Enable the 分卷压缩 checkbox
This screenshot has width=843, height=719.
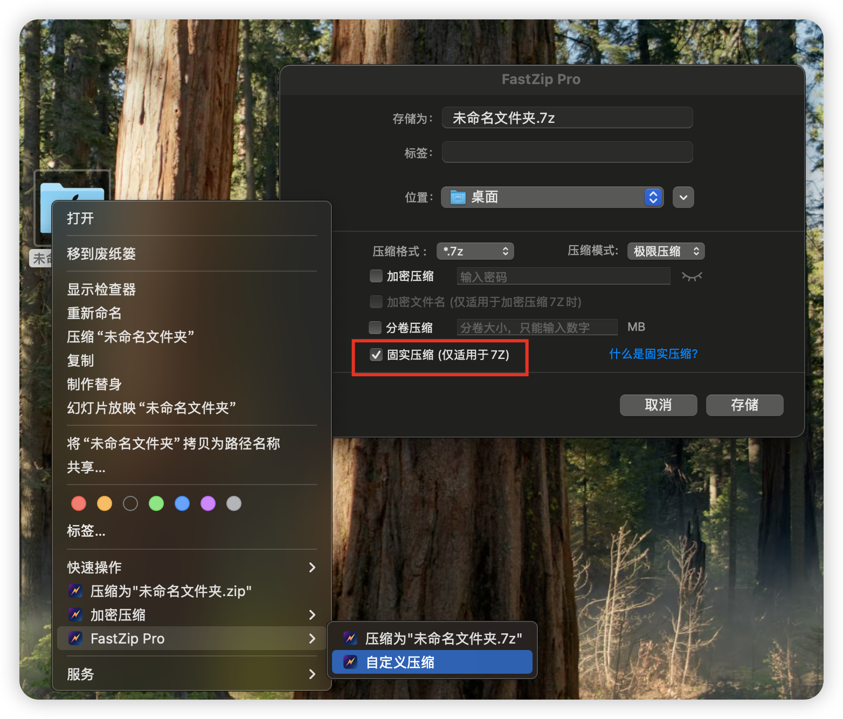[x=375, y=328]
